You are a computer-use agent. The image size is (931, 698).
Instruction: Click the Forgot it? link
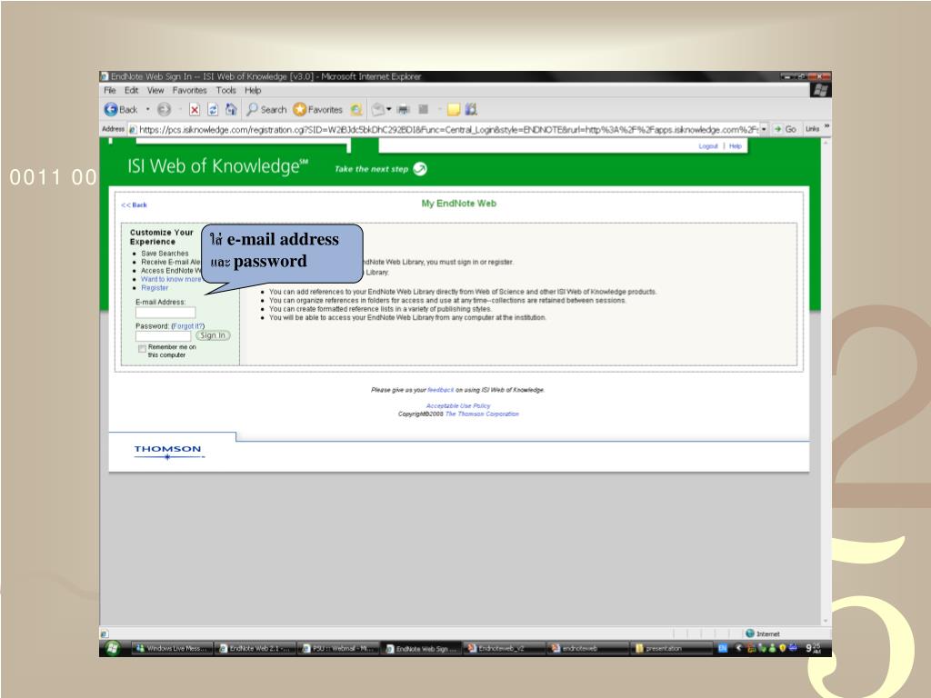187,326
